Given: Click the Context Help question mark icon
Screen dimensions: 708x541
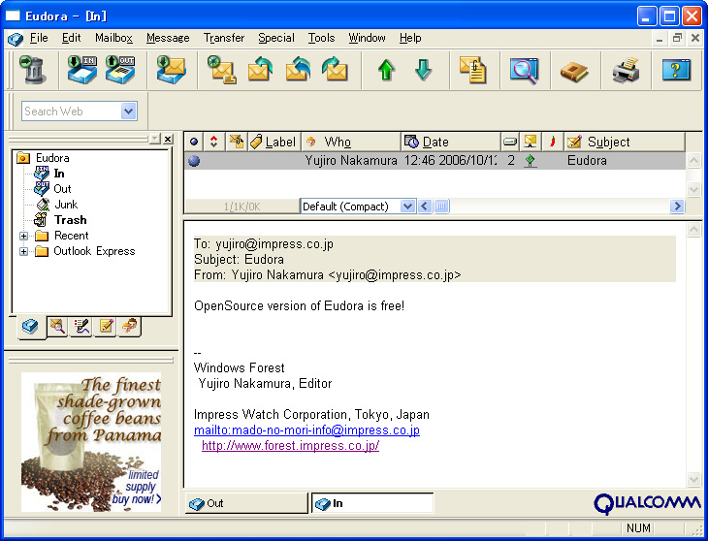Looking at the screenshot, I should (x=676, y=70).
